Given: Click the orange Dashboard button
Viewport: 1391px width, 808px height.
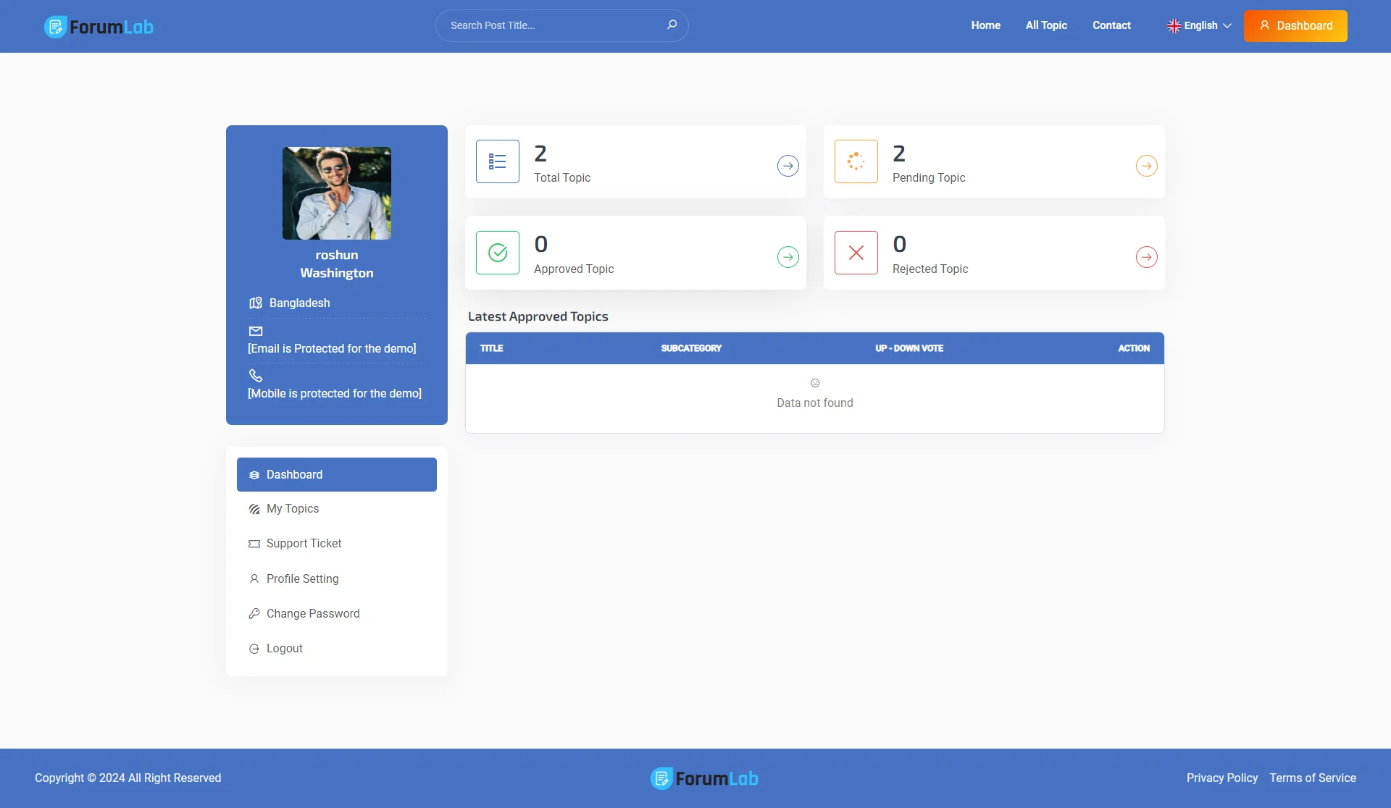Looking at the screenshot, I should pos(1295,26).
